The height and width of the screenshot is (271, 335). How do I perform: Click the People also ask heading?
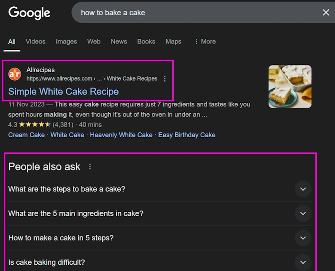44,167
